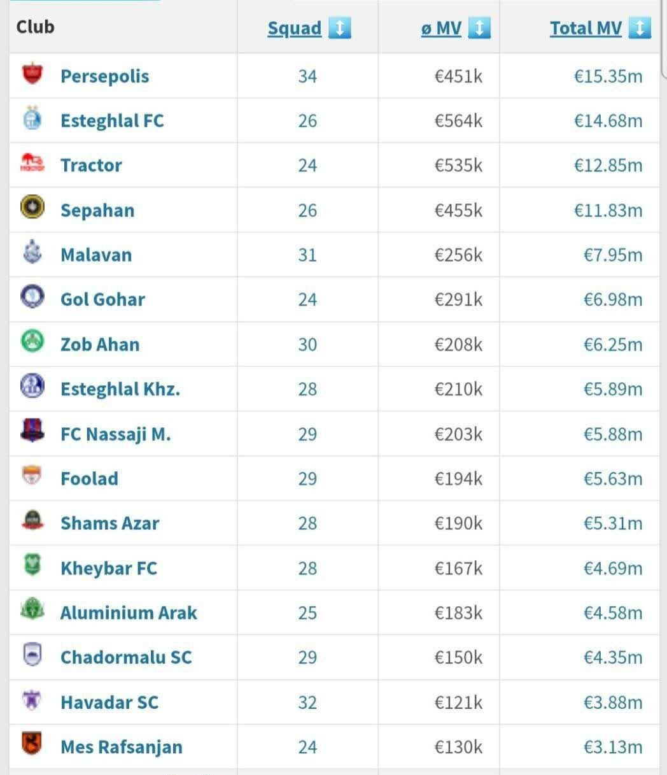Image resolution: width=667 pixels, height=775 pixels.
Task: Click the Havadar SC purple crest
Action: pyautogui.click(x=32, y=700)
